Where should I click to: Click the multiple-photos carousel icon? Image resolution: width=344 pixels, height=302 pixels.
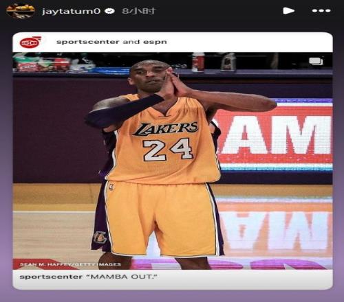click(x=316, y=61)
